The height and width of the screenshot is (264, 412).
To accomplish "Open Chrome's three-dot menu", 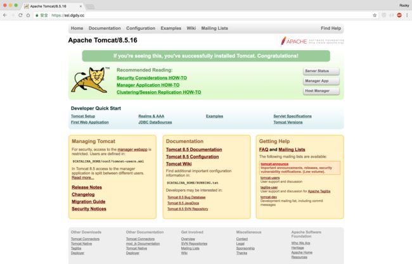I will (x=407, y=15).
